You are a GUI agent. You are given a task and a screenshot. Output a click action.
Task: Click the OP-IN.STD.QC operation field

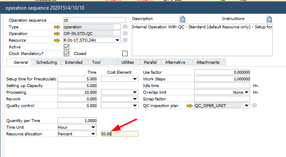point(92,33)
